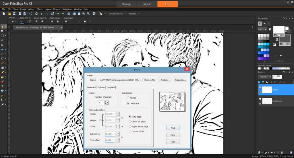Pick the Dropper tool
Screen dimensions: 294x158
click(x=2, y=41)
